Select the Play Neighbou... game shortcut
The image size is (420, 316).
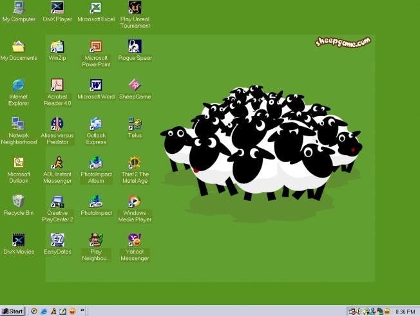coord(96,248)
